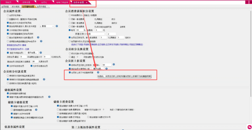Enable 积分兑换:卡号必须扫描输入

(70, 53)
